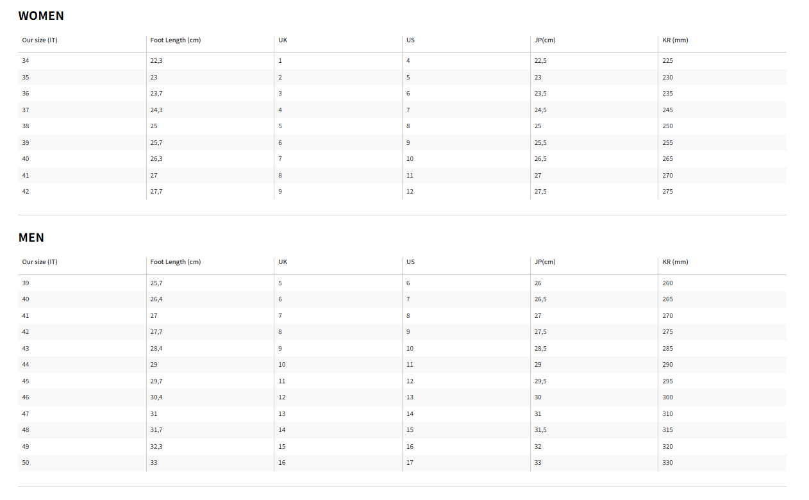
Task: Select the KR value 245 cell
Action: (667, 110)
